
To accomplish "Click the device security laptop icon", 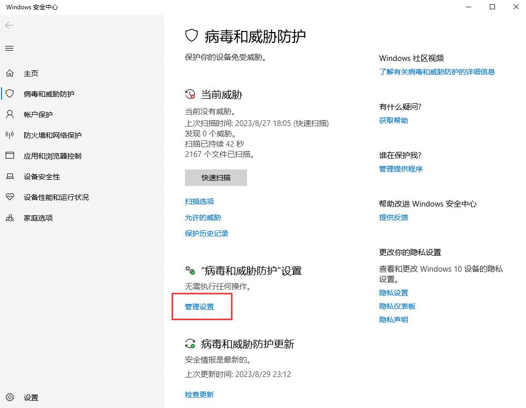I will [x=10, y=177].
